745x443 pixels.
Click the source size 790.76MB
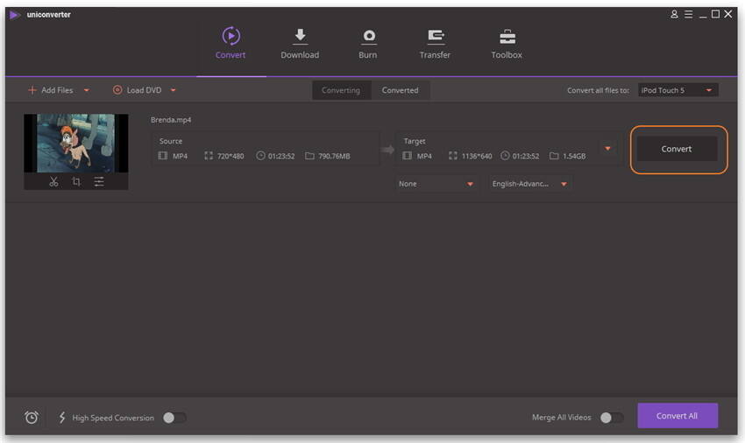[x=334, y=156]
